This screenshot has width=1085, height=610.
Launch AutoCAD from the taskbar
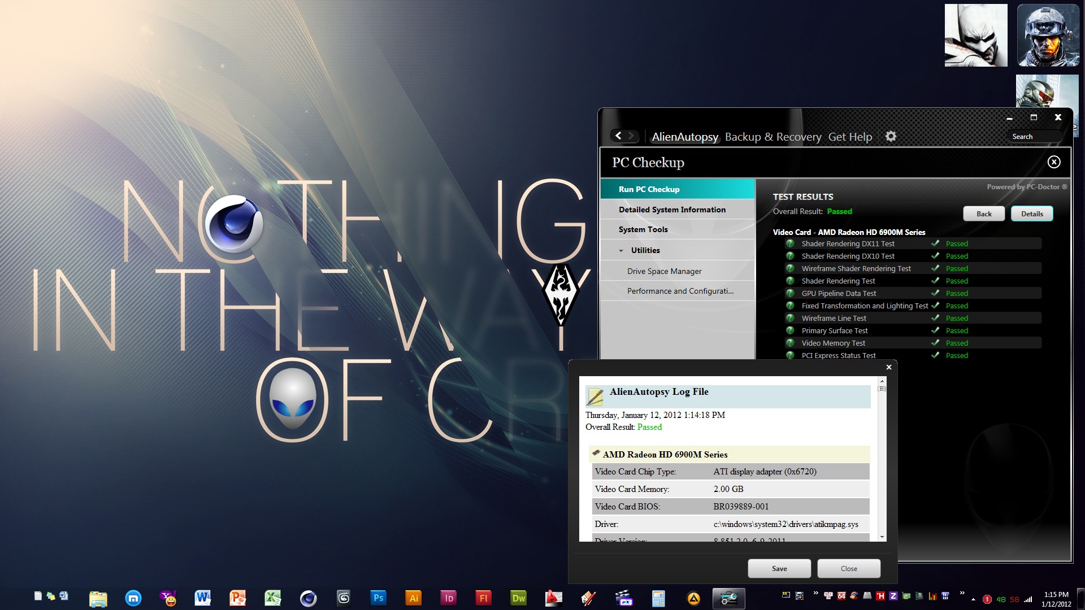[x=553, y=598]
